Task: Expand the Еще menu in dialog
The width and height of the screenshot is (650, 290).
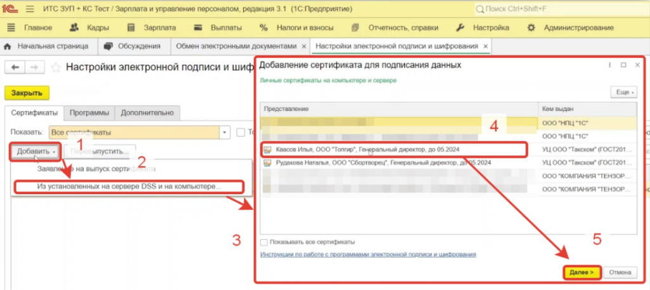Action: (x=622, y=92)
